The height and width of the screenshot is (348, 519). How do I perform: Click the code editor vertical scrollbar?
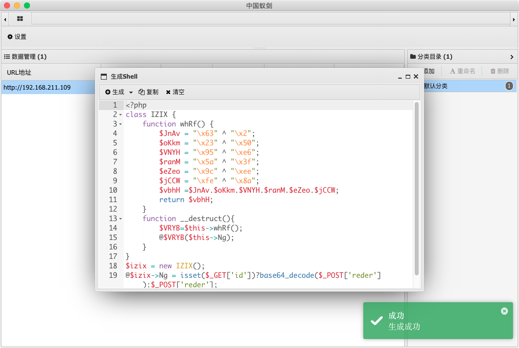[x=416, y=189]
